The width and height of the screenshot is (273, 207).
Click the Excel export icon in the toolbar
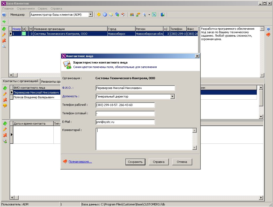154,15
